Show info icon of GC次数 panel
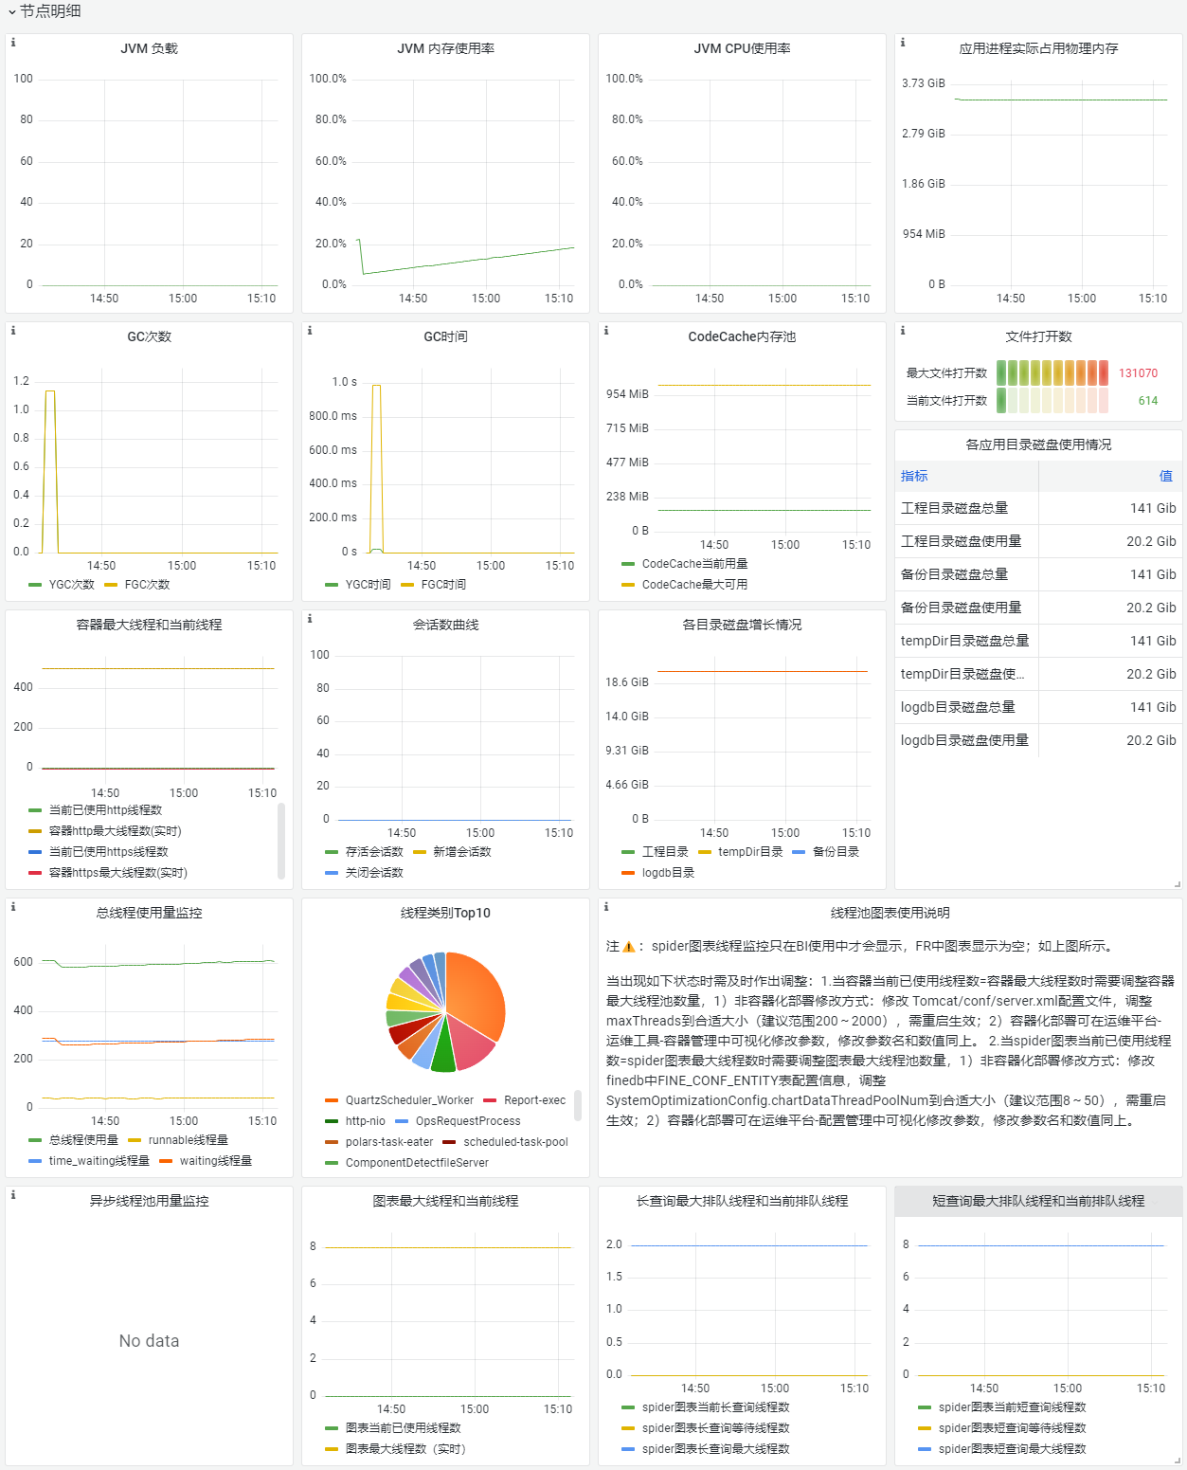The height and width of the screenshot is (1470, 1187). coord(13,331)
